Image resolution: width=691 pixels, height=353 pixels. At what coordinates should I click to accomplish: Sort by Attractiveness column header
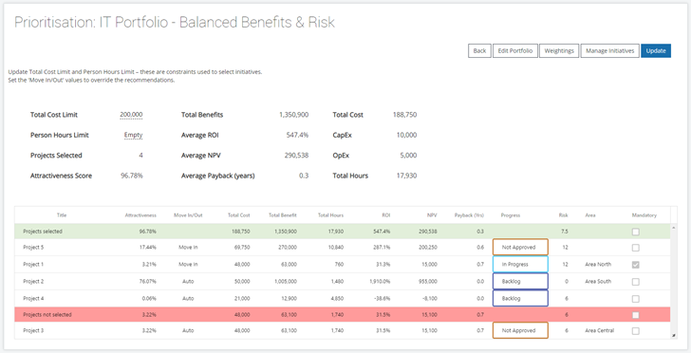140,215
